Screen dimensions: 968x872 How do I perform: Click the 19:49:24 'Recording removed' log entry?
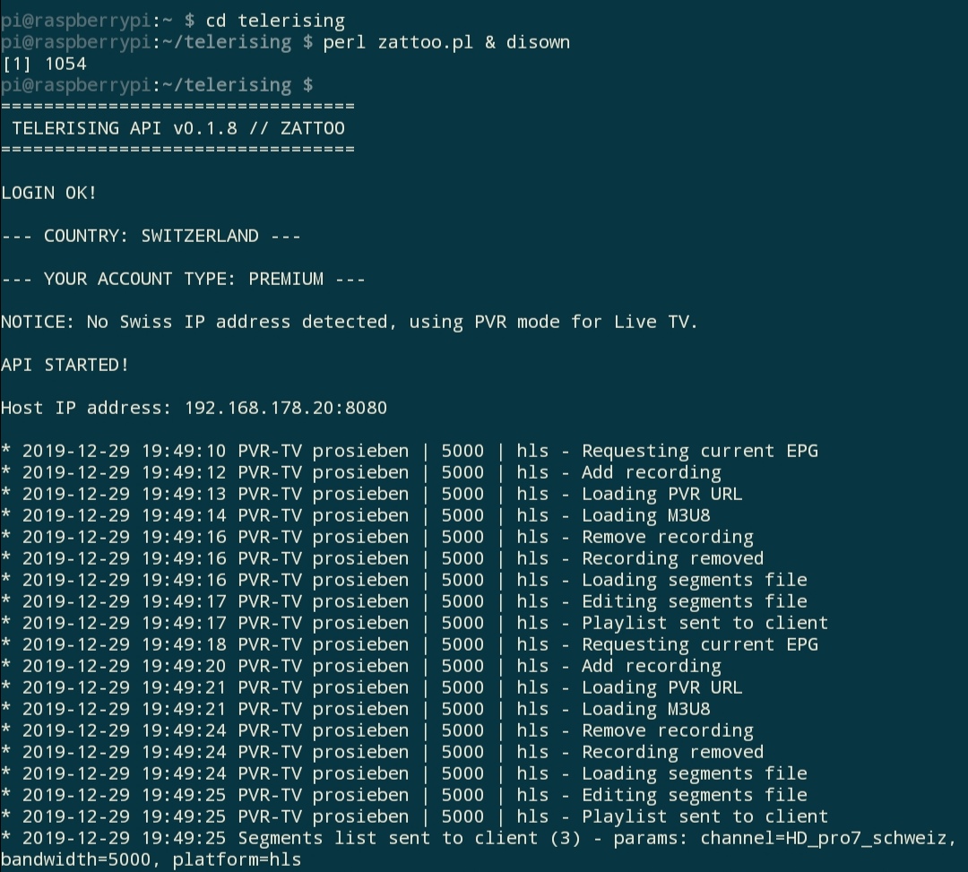pos(383,752)
